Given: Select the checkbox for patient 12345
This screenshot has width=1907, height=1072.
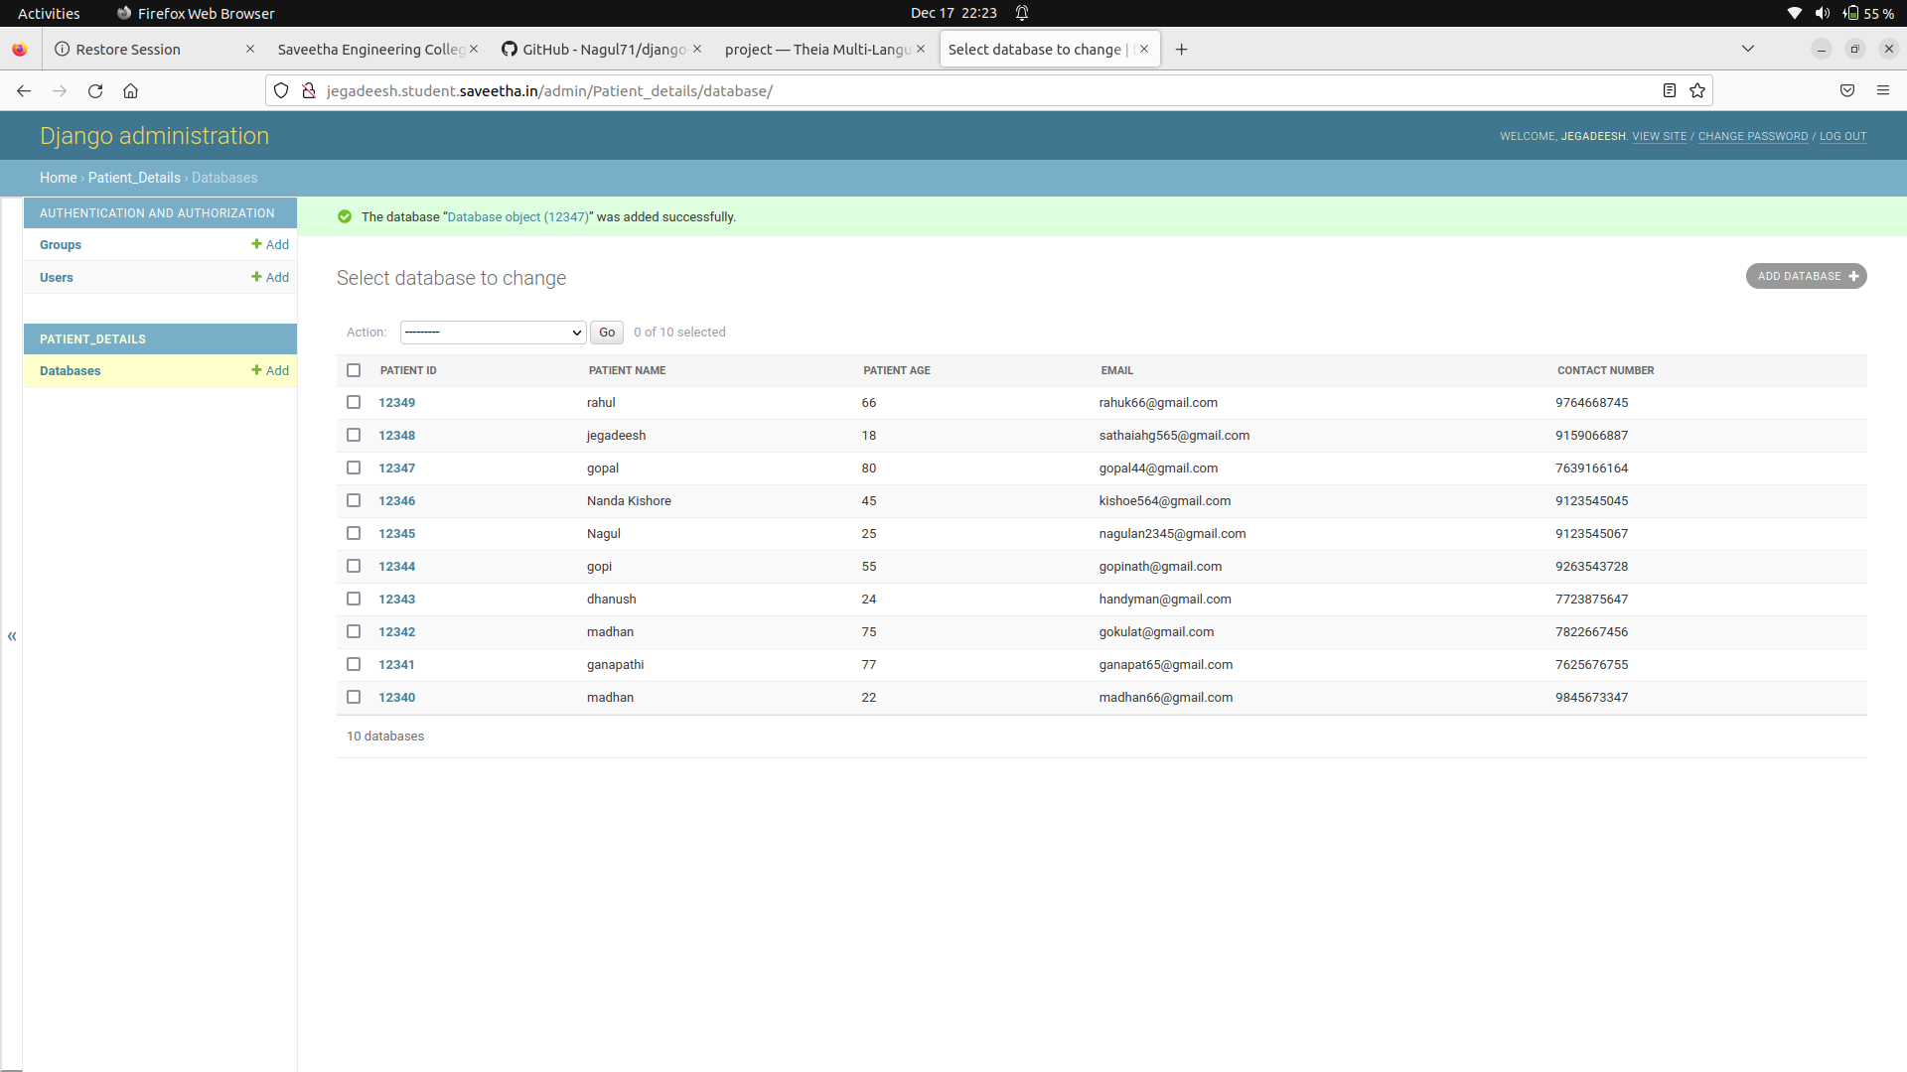Looking at the screenshot, I should click(x=354, y=533).
